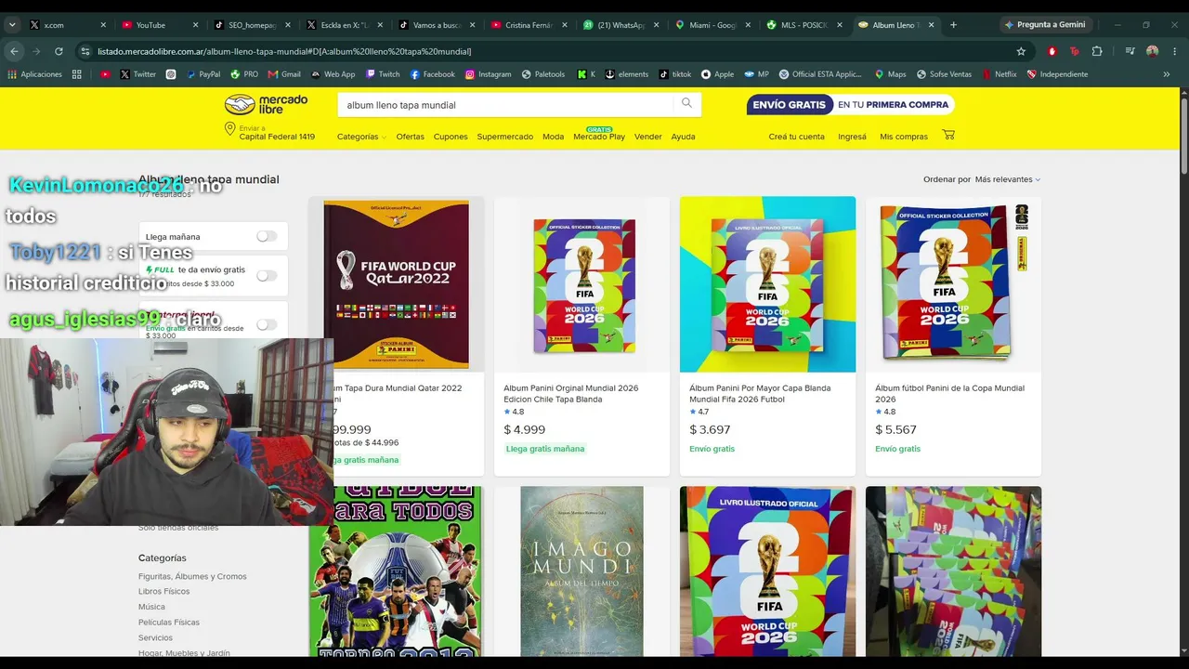Open the new tab plus button
The height and width of the screenshot is (669, 1189).
tap(953, 25)
